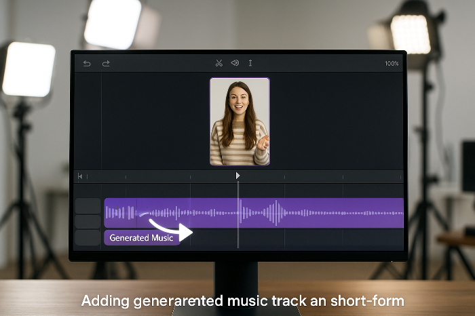This screenshot has width=475, height=316.
Task: Select the vertical video preview thumbnail
Action: [240, 121]
